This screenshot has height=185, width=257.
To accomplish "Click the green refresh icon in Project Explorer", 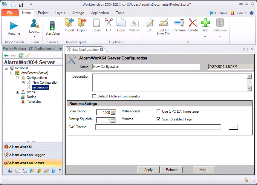I will (21, 56).
